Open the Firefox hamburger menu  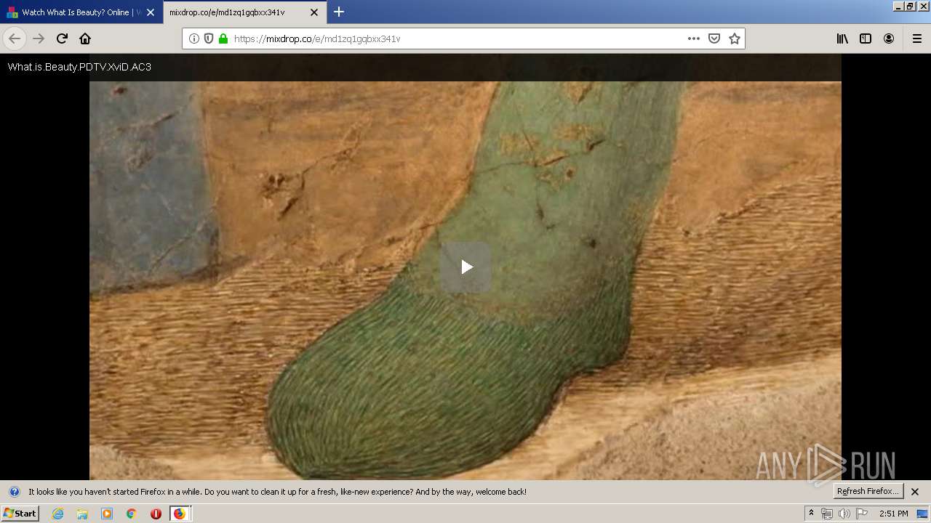click(916, 38)
